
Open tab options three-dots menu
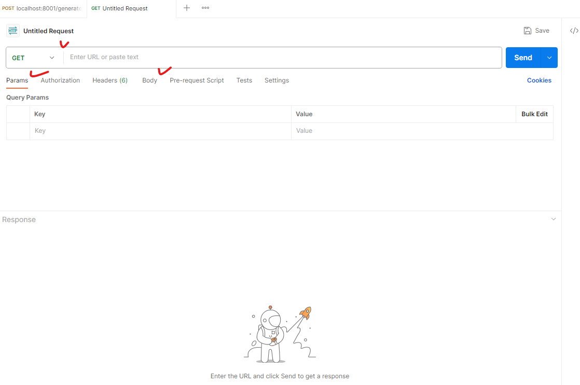[x=205, y=8]
